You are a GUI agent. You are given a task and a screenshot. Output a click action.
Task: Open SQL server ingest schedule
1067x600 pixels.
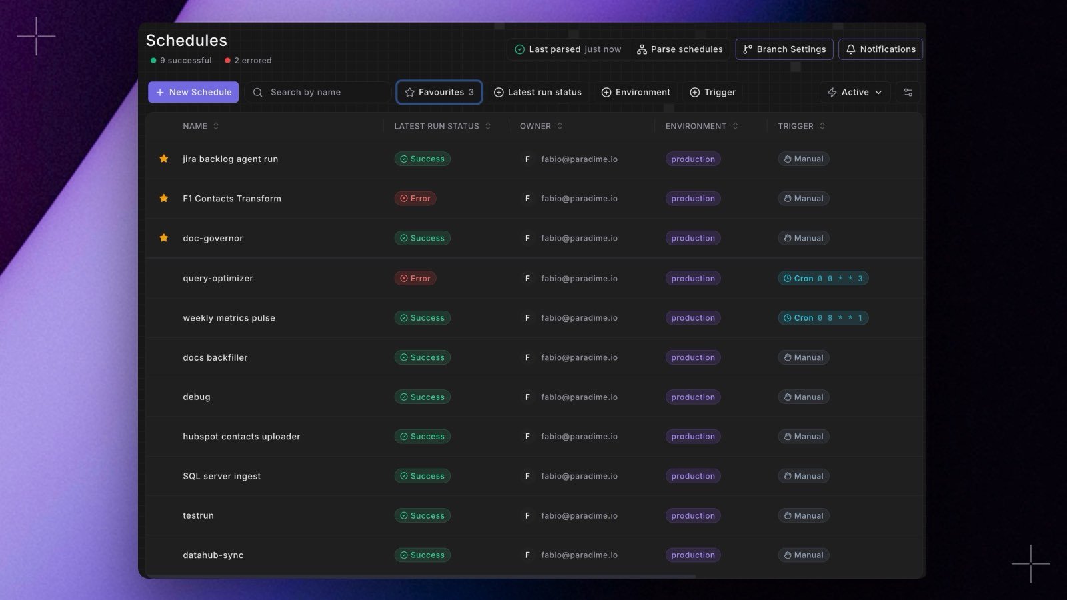[x=221, y=476]
